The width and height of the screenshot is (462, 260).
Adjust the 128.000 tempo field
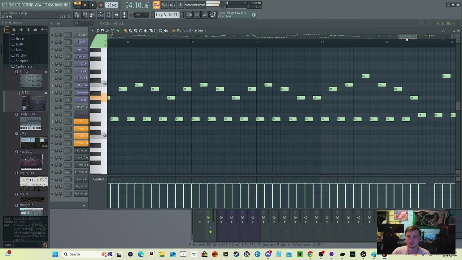click(x=111, y=5)
